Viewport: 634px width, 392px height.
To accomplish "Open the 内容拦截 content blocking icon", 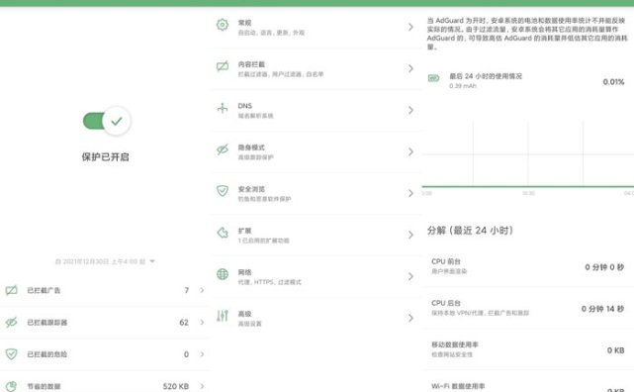I will click(x=223, y=66).
